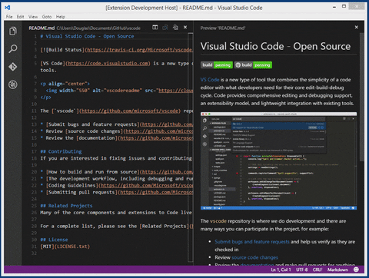Image resolution: width=369 pixels, height=278 pixels.
Task: Change language mode from Markdown
Action: click(x=337, y=270)
